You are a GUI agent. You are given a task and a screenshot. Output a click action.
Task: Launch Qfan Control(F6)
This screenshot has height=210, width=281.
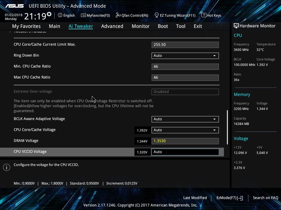pyautogui.click(x=135, y=15)
